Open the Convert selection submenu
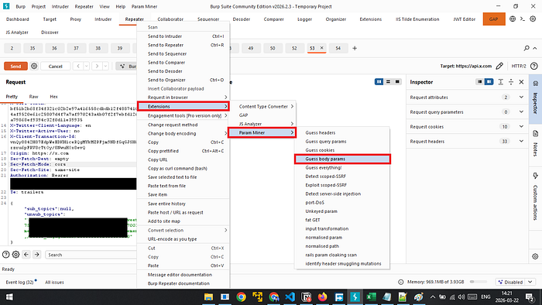This screenshot has width=542, height=305. (x=184, y=230)
